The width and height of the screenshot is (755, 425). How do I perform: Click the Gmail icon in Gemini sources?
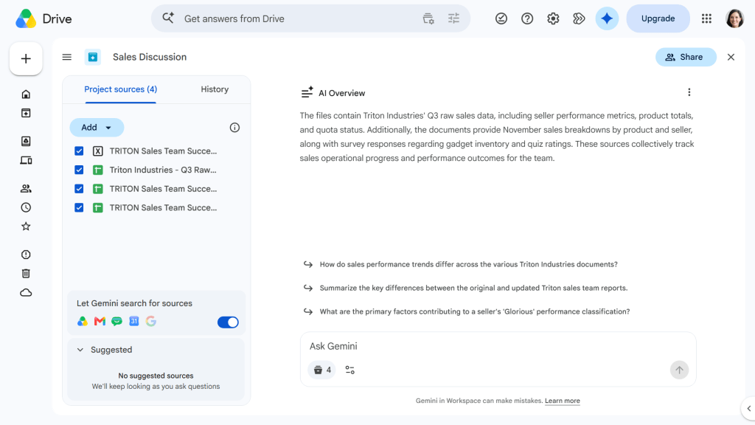point(100,322)
